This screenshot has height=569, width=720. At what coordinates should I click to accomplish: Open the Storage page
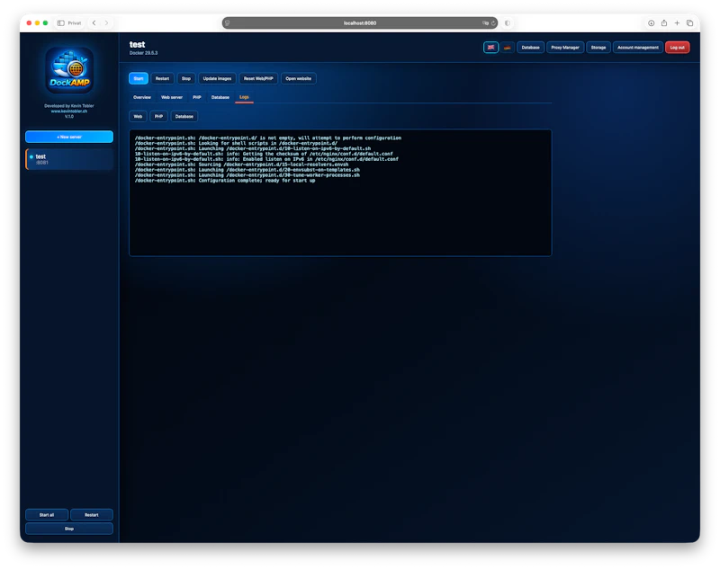[x=598, y=48]
